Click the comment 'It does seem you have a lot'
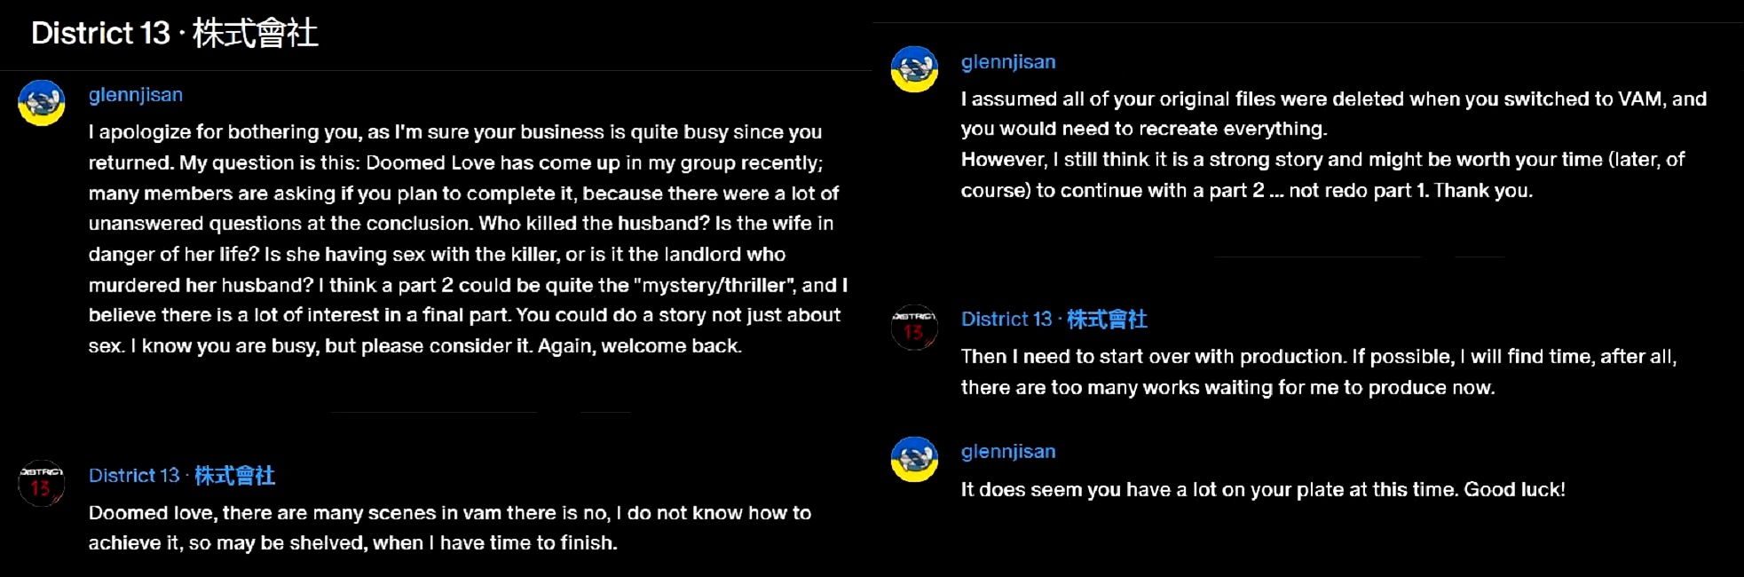 pyautogui.click(x=1262, y=490)
